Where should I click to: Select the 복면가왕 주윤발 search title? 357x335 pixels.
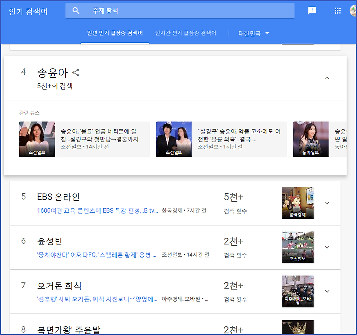pos(68,330)
